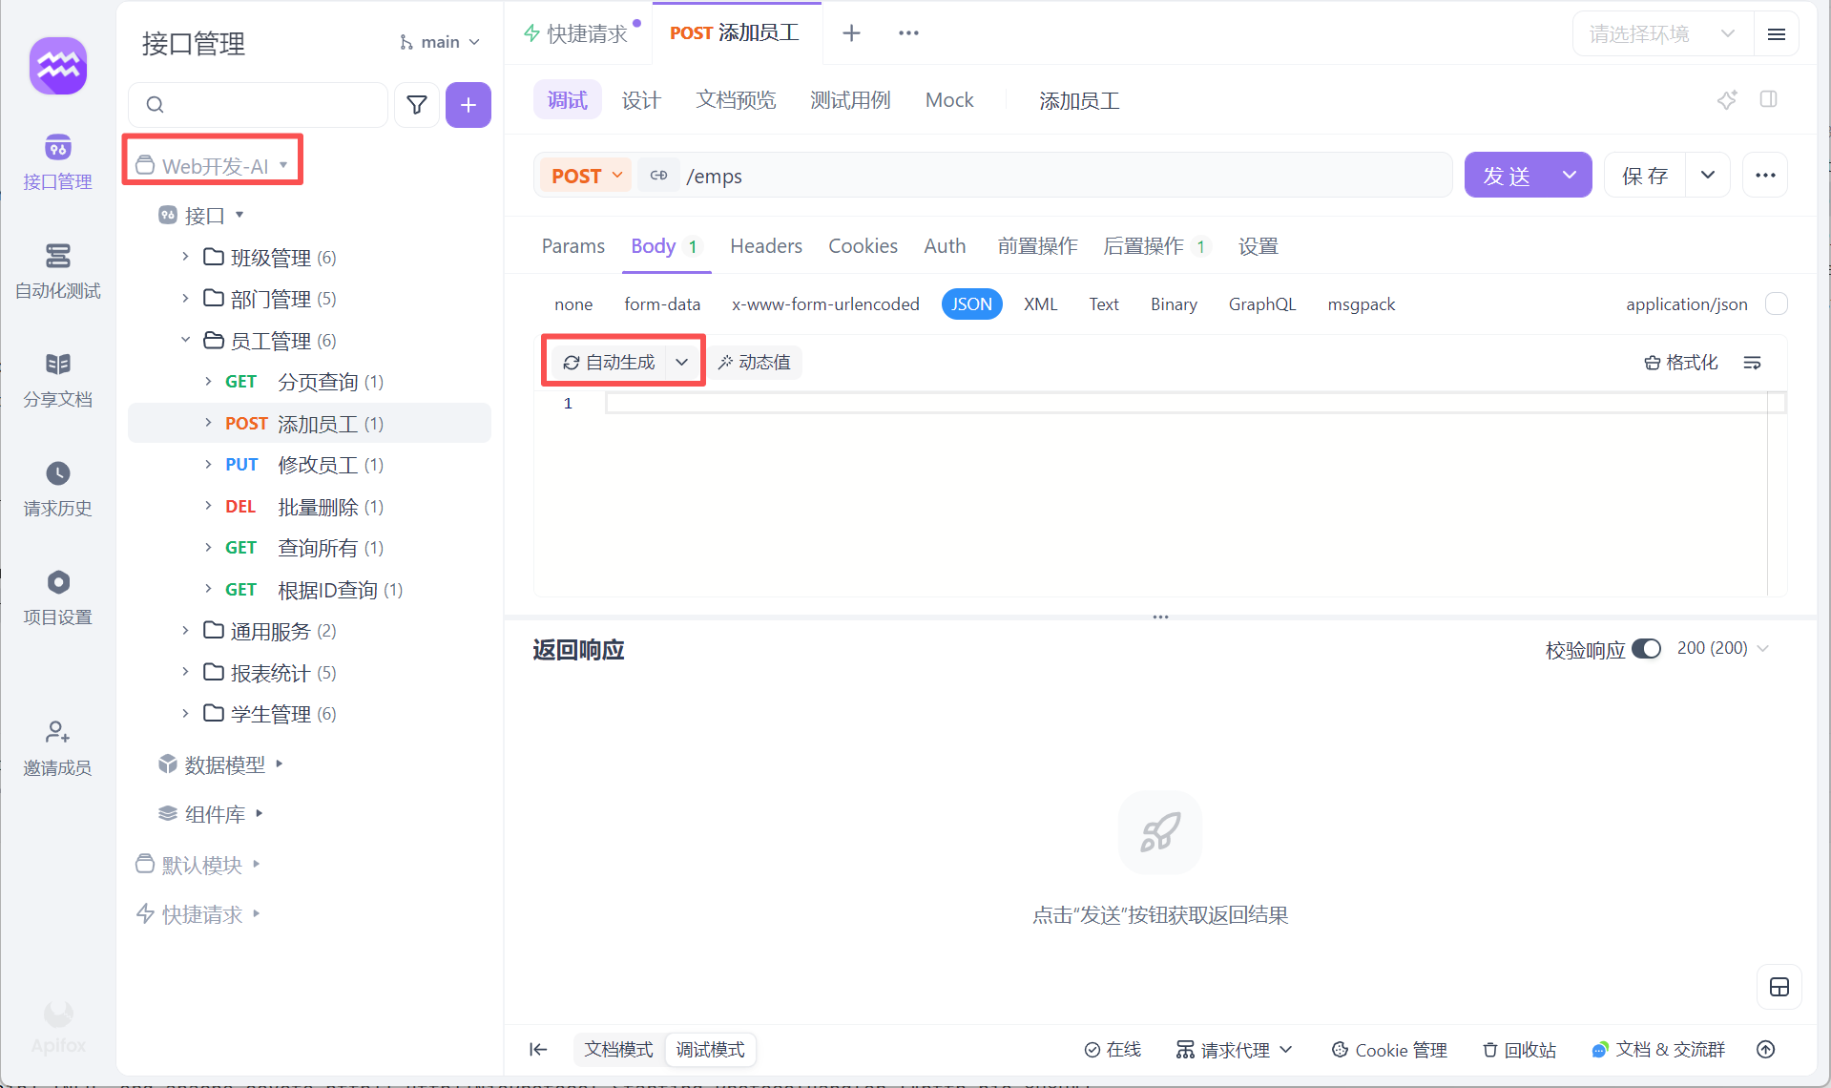The height and width of the screenshot is (1088, 1831).
Task: Select DEL 批量删除 in the tree
Action: pos(309,507)
